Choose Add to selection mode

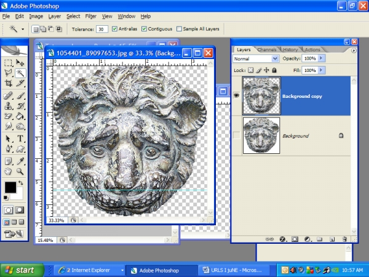[x=43, y=29]
